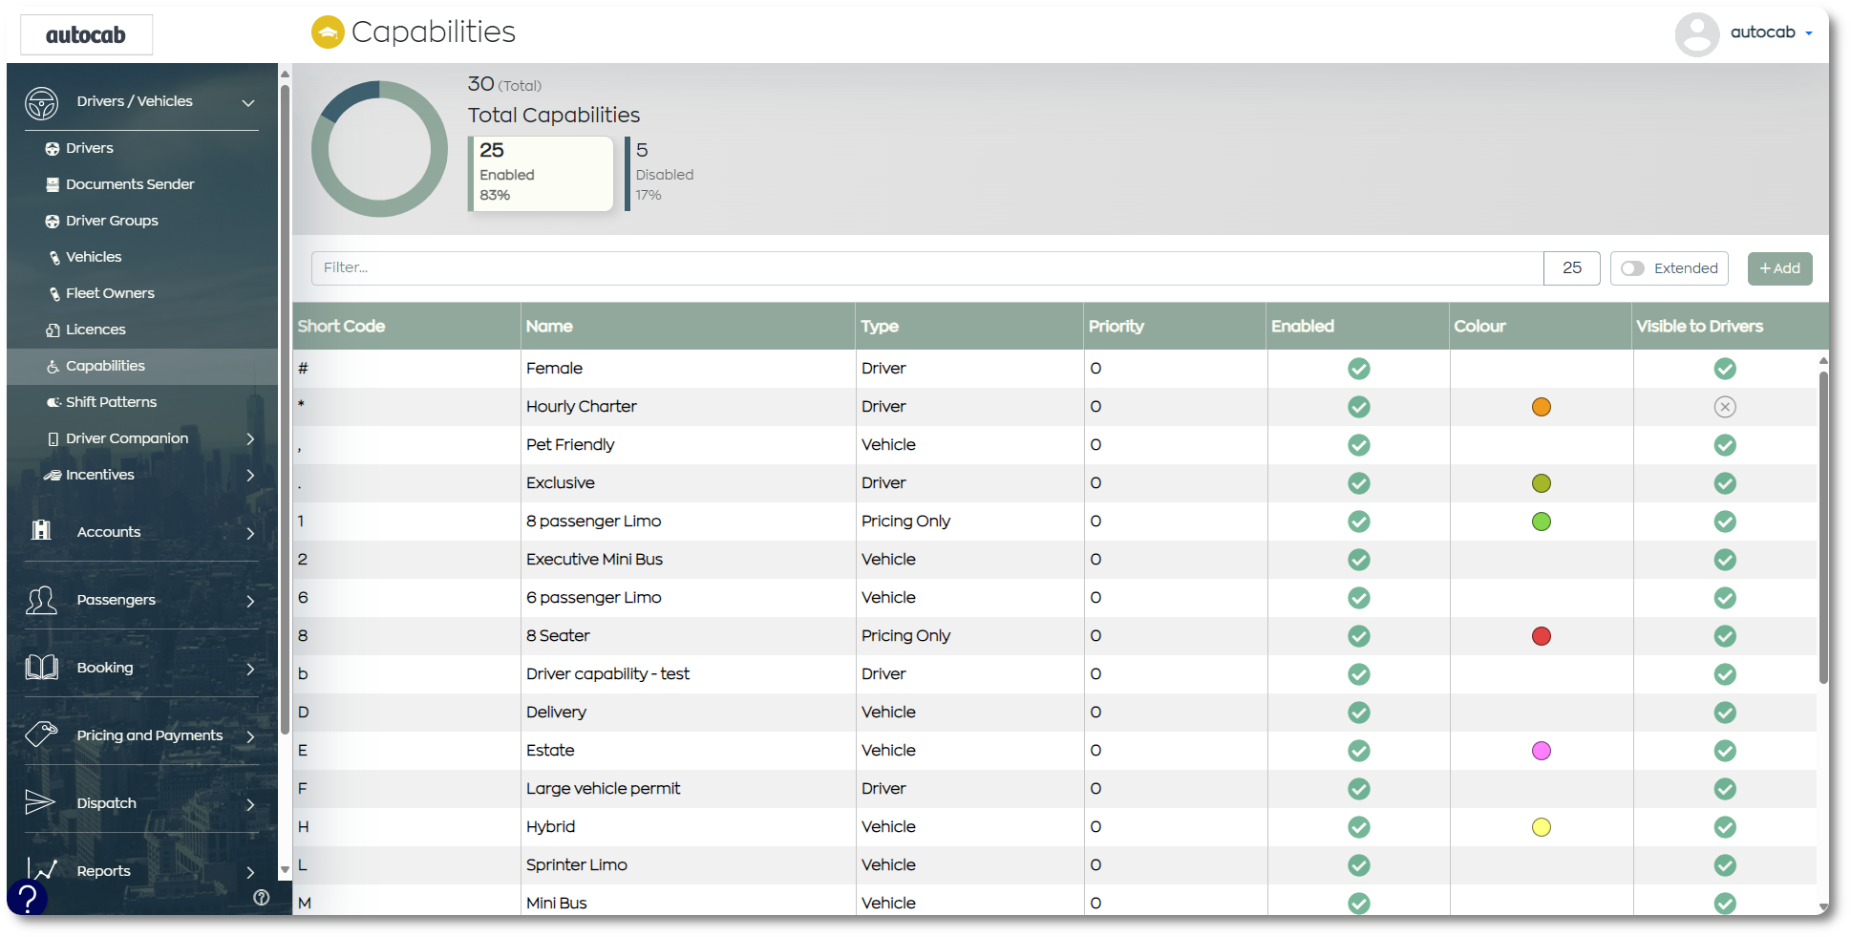
Task: Click the Documents Sender icon
Action: coord(53,185)
